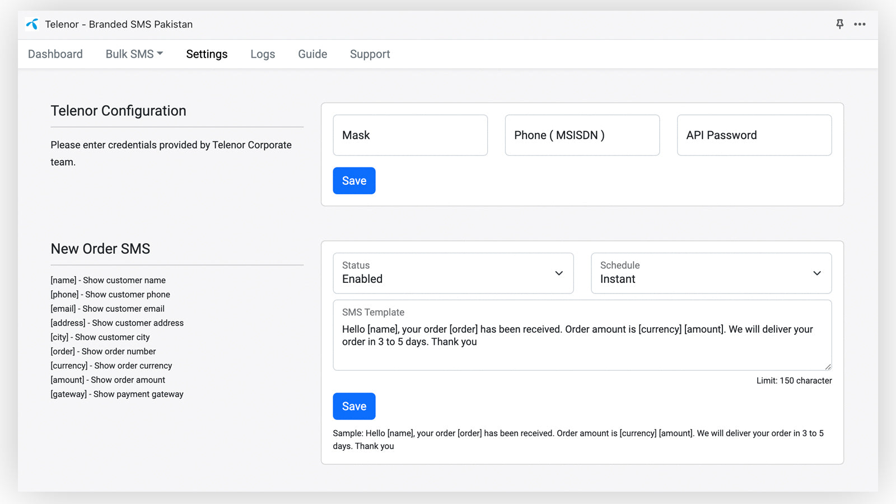
Task: Save the Telenor Configuration credentials
Action: [x=354, y=181]
